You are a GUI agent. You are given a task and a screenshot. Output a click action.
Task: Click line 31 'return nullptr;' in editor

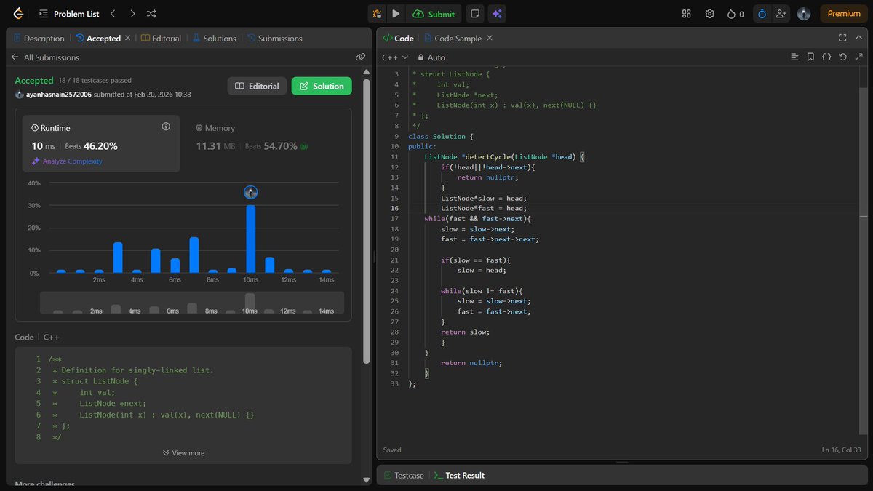[471, 363]
